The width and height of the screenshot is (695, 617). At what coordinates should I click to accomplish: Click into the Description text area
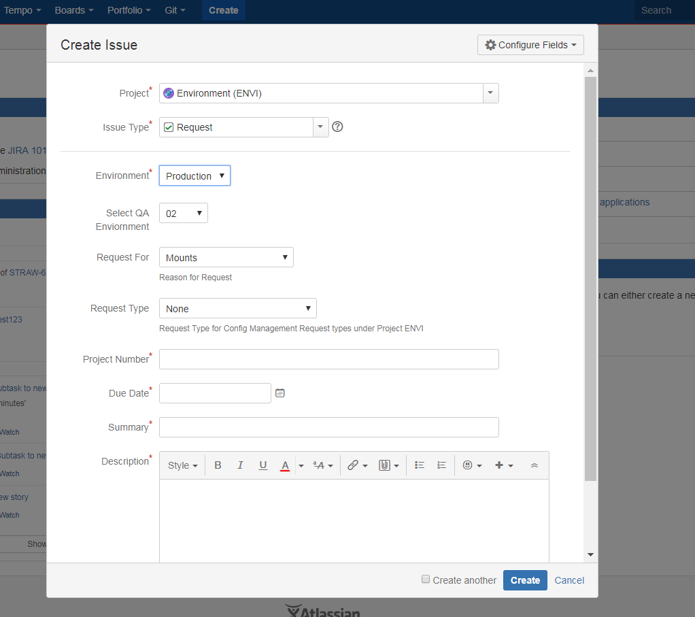[354, 521]
